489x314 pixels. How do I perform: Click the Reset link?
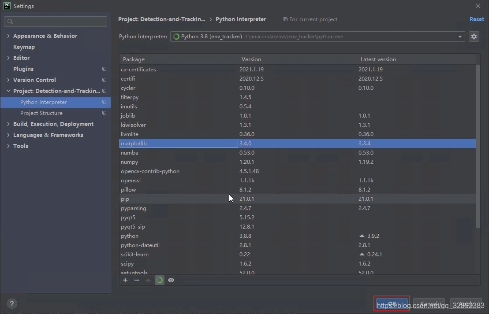[x=477, y=19]
